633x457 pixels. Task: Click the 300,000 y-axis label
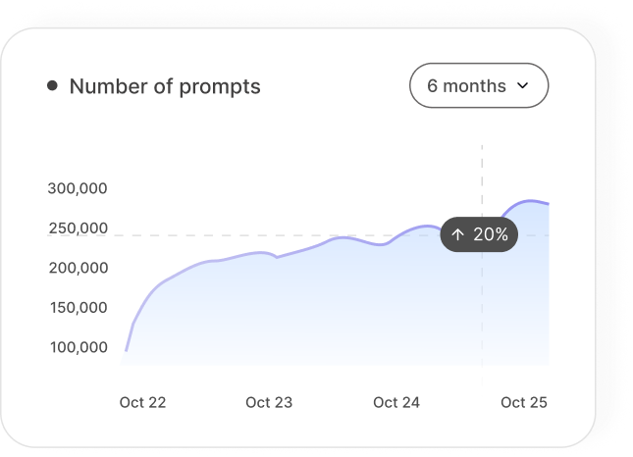click(x=78, y=188)
